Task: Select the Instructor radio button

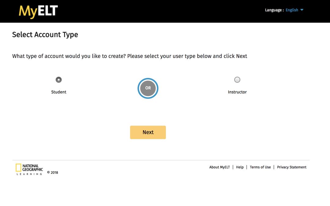Action: point(237,80)
